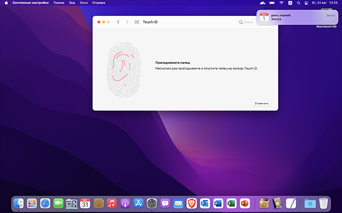
Task: Open the Apple menu
Action: click(6, 3)
